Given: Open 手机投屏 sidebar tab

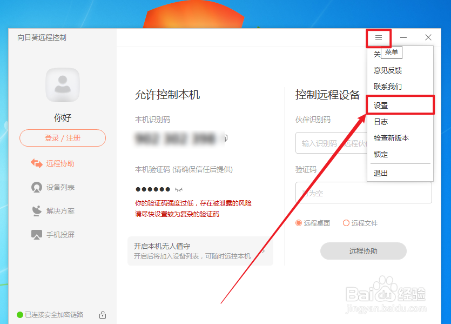Looking at the screenshot, I should (x=53, y=235).
